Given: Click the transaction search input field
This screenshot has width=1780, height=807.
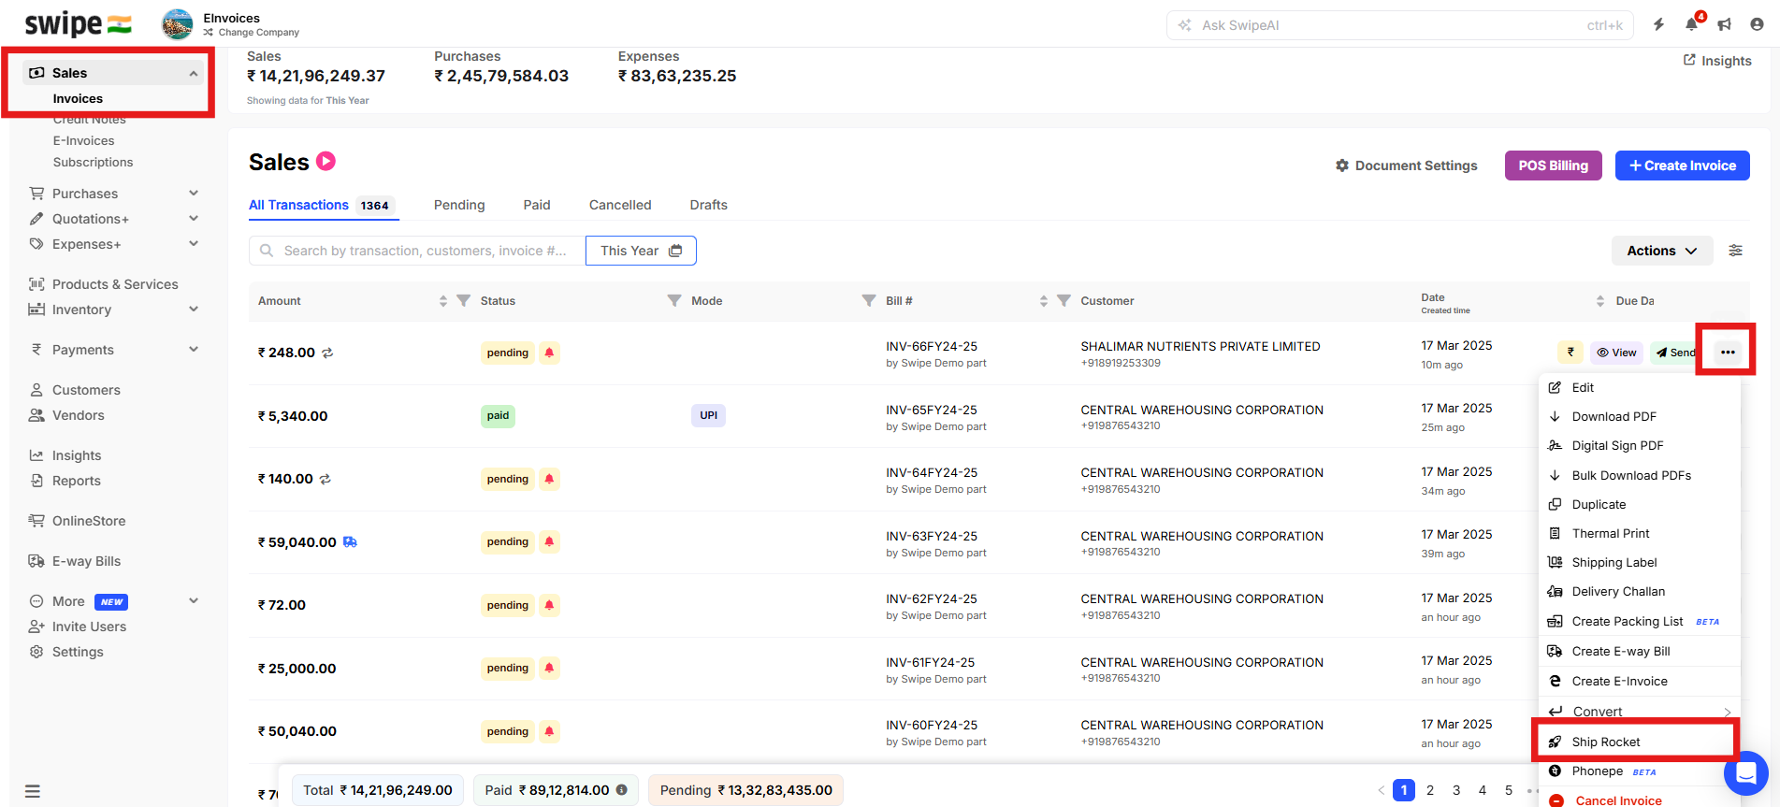Looking at the screenshot, I should click(417, 251).
